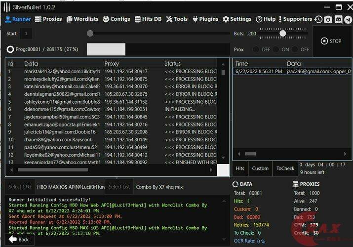The height and width of the screenshot is (247, 353).
Task: Open the Tools menu
Action: pos(177,19)
